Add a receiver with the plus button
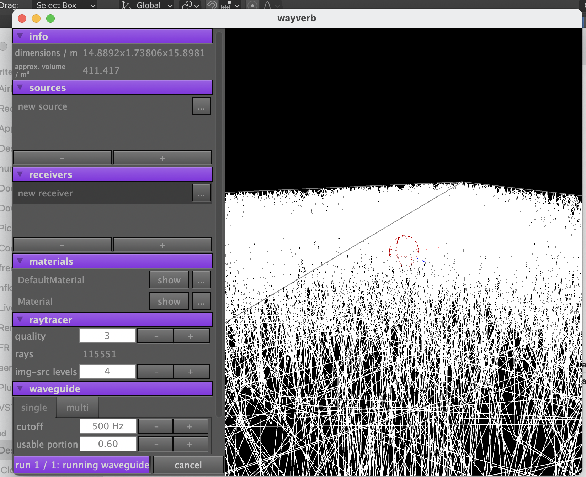 click(162, 245)
